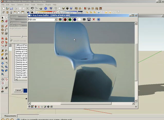Open the Plugins menu
164x120 pixels.
(48, 5)
